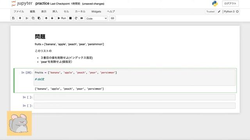Rename the notebook title practice
Image resolution: width=250 pixels, height=140 pixels.
tap(42, 3)
